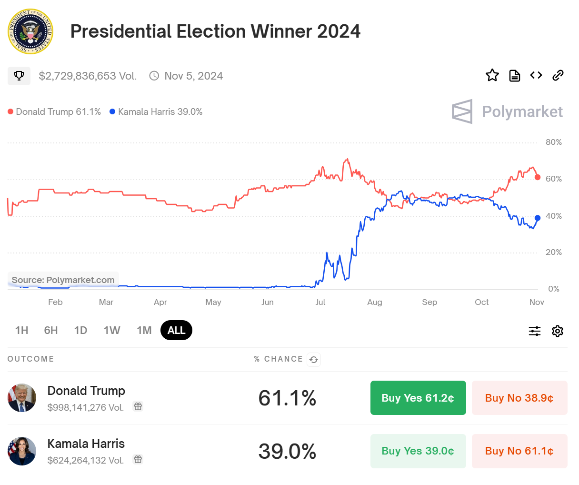Switch chart to 1W range
Image resolution: width=579 pixels, height=485 pixels.
pos(112,331)
